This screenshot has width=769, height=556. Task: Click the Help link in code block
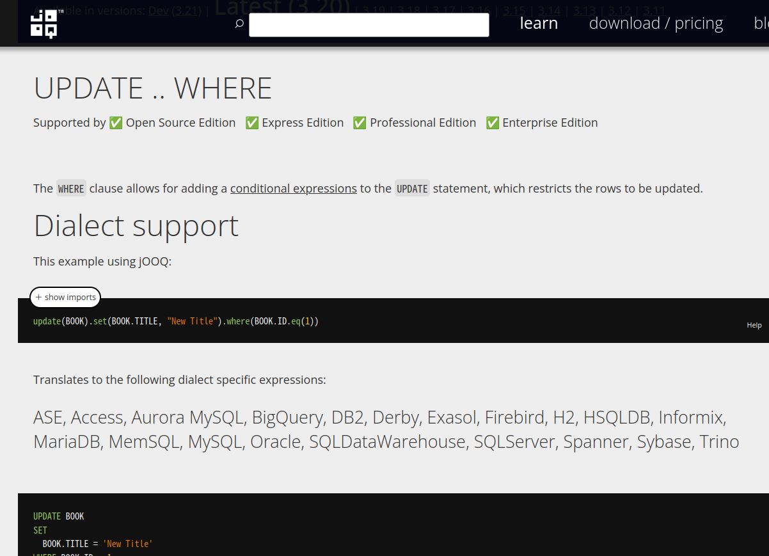coord(754,325)
